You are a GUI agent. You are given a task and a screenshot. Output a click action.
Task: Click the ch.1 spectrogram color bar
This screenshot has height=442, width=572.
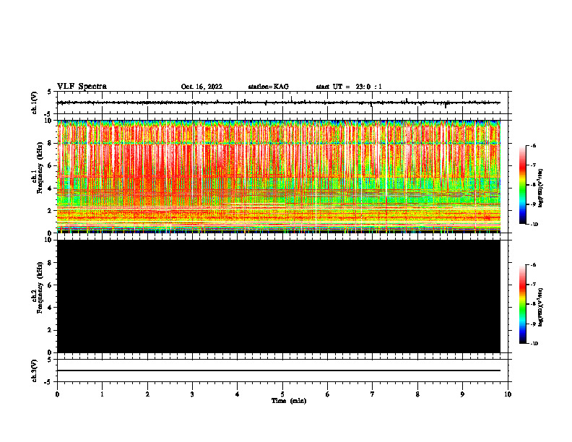pyautogui.click(x=522, y=185)
